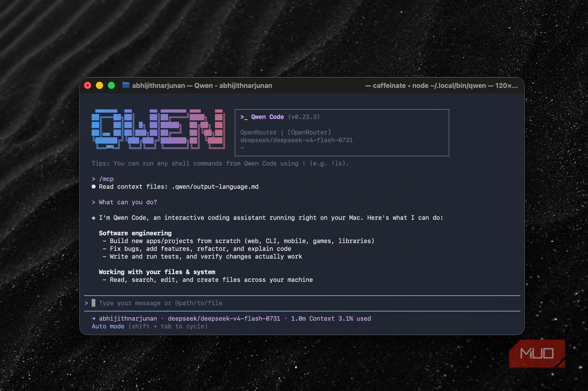Click the version text '(v0.23.3)'
This screenshot has height=391, width=588.
point(304,117)
